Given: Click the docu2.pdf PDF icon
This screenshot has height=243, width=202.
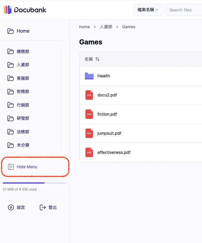Looking at the screenshot, I should pyautogui.click(x=89, y=95).
